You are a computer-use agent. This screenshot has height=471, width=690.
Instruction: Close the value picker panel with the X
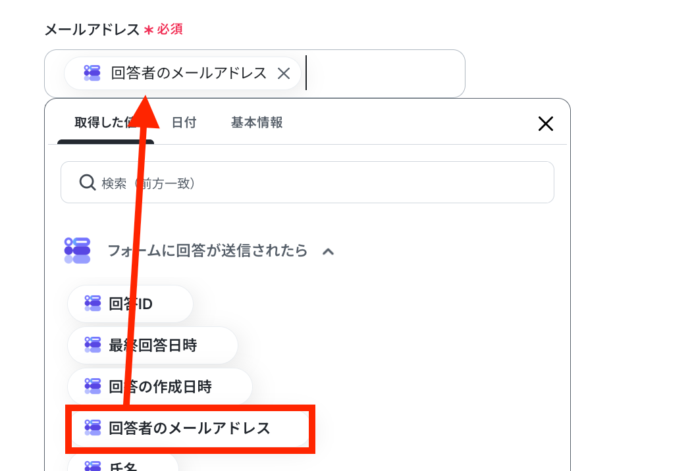coord(546,124)
